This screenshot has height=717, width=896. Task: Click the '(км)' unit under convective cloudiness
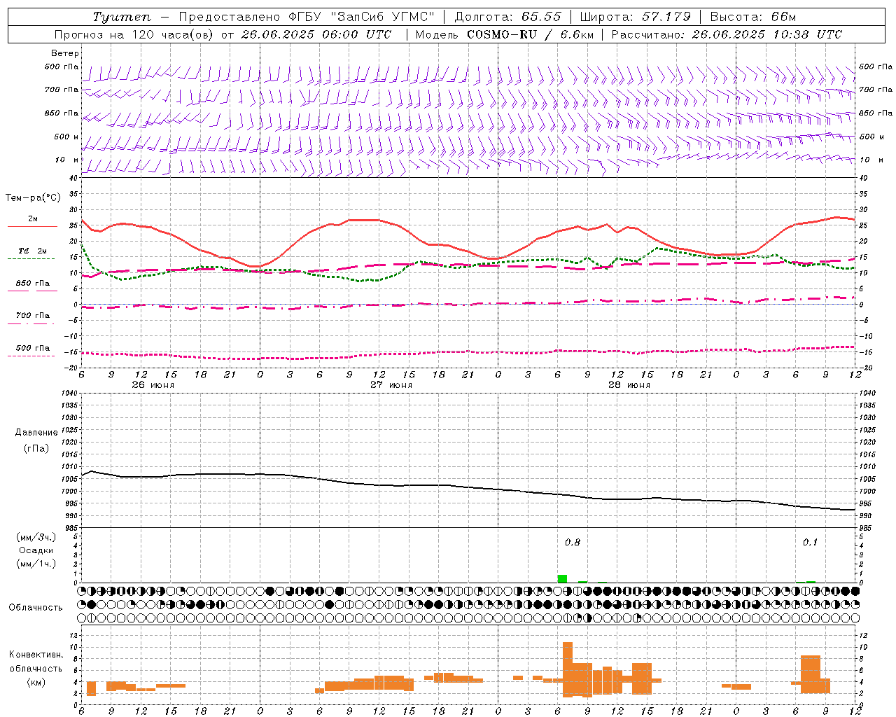click(36, 681)
